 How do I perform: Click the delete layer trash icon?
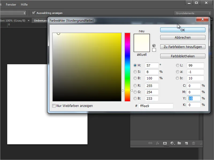coord(193,143)
